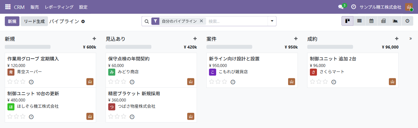
Task: Click the salesperson avatar on 精密ブラケット 新規採用 card
Action: (x=191, y=116)
